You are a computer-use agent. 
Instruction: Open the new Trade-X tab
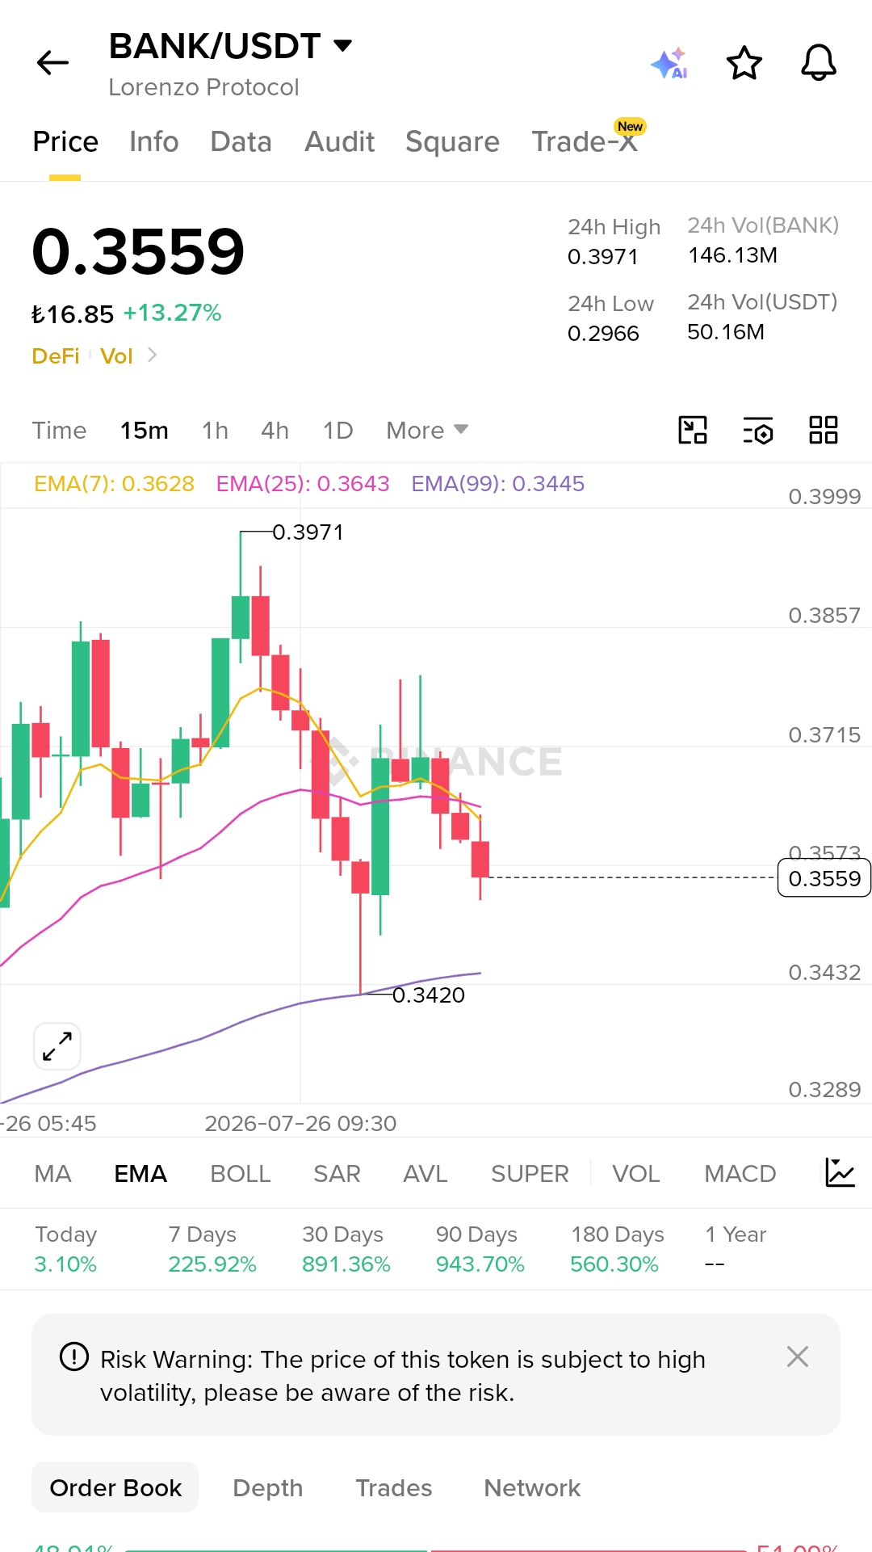click(585, 141)
